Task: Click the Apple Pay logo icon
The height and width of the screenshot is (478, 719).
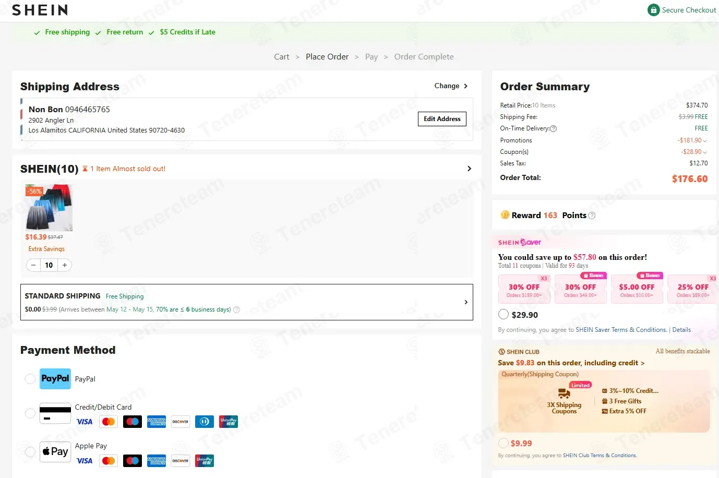Action: [x=55, y=451]
